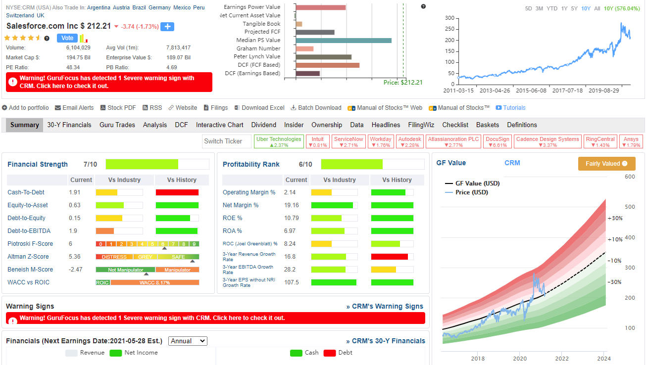The image size is (647, 365).
Task: Click Operating Margin % link
Action: coord(249,192)
